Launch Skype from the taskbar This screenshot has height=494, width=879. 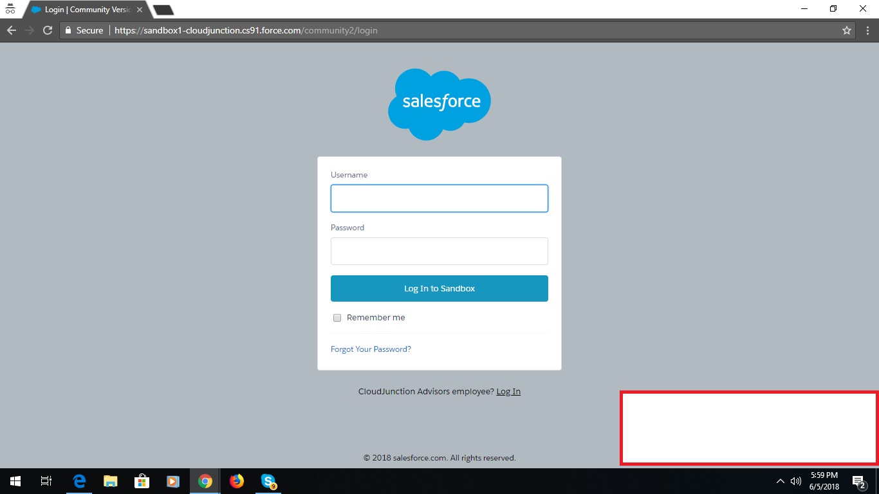pyautogui.click(x=268, y=480)
